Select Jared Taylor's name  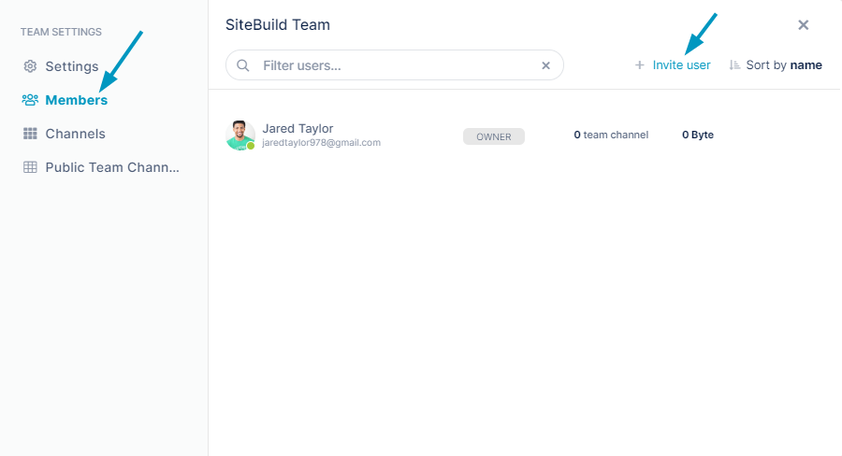(298, 128)
